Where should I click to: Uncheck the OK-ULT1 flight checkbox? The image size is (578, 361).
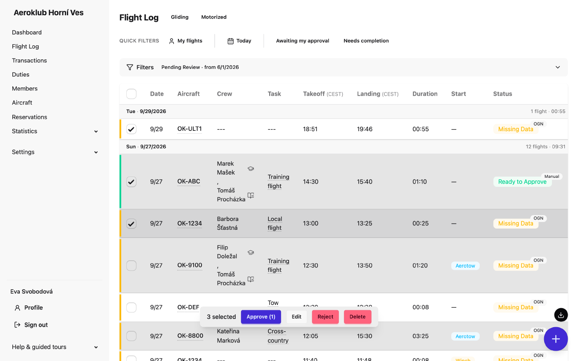[131, 129]
